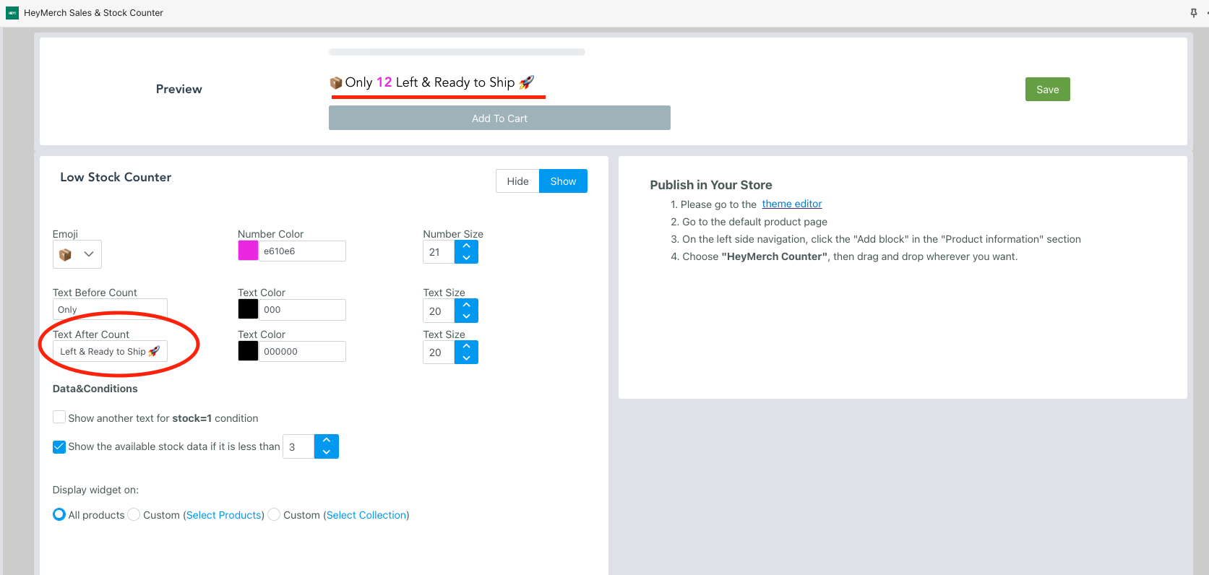Open the Emoji dropdown
This screenshot has width=1209, height=575.
[77, 254]
